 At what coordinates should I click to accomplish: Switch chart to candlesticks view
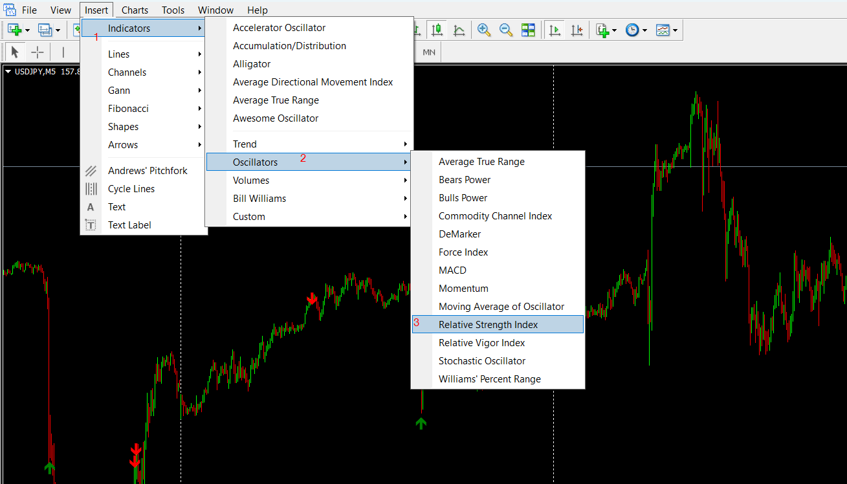click(437, 30)
